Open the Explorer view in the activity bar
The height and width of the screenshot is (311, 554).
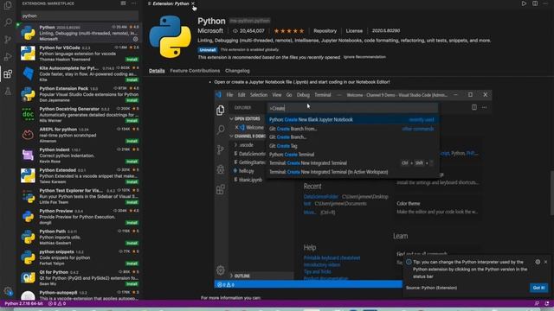[8, 5]
